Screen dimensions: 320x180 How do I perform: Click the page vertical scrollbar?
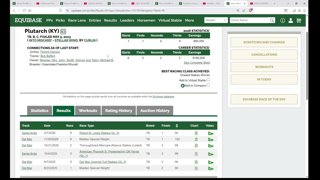307,66
